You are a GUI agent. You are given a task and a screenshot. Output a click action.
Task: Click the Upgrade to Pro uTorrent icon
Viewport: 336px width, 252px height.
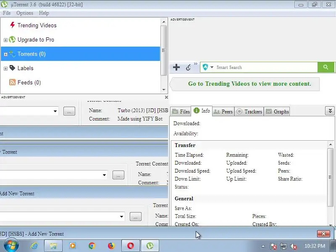point(13,39)
